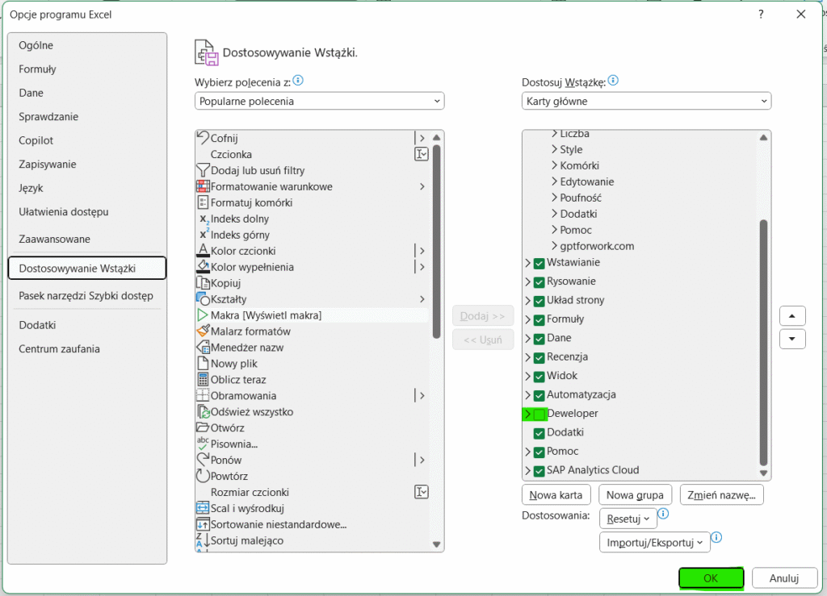Toggle the Formuły tab checkbox
The width and height of the screenshot is (827, 596).
(x=539, y=320)
